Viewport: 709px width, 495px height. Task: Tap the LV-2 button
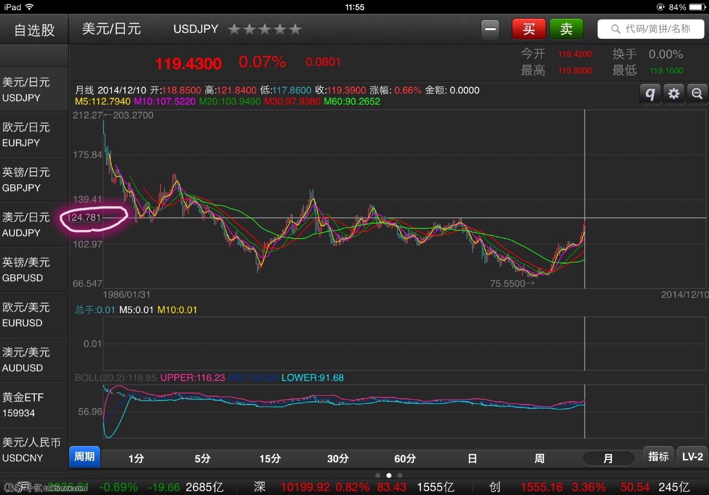coord(692,457)
